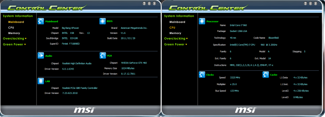Image resolution: width=325 pixels, height=117 pixels.
Task: Select Mainboard in right window sidebar
Action: click(x=177, y=22)
